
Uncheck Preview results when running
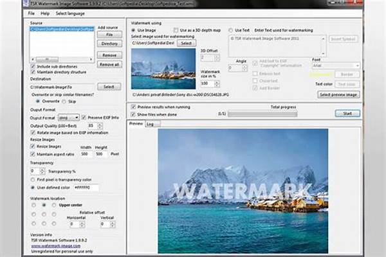click(134, 107)
